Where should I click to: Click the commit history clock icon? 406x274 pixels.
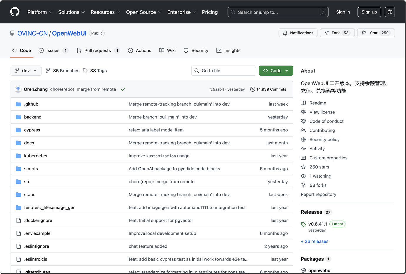252,89
